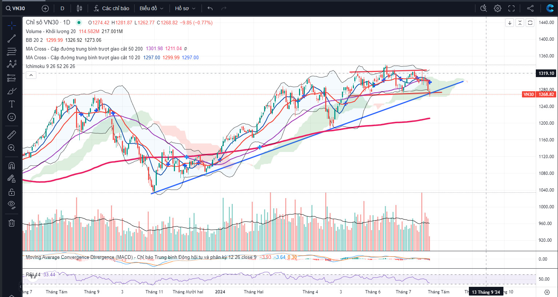This screenshot has width=558, height=297.
Task: Open Các chỉ báo indicators dialog
Action: pyautogui.click(x=111, y=8)
